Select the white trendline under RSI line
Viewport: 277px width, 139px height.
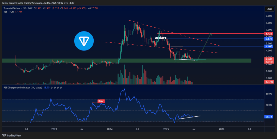189,117
